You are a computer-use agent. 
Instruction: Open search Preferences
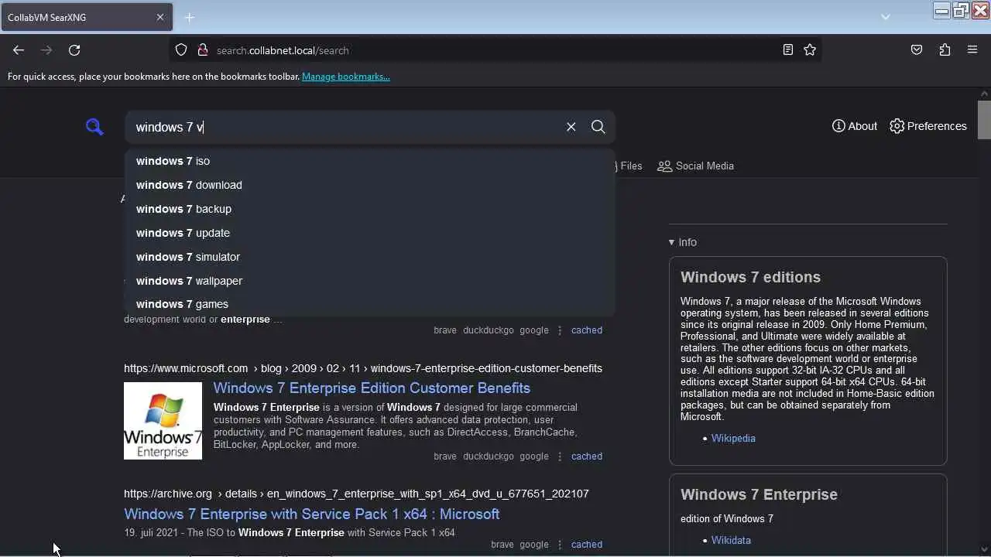point(928,126)
